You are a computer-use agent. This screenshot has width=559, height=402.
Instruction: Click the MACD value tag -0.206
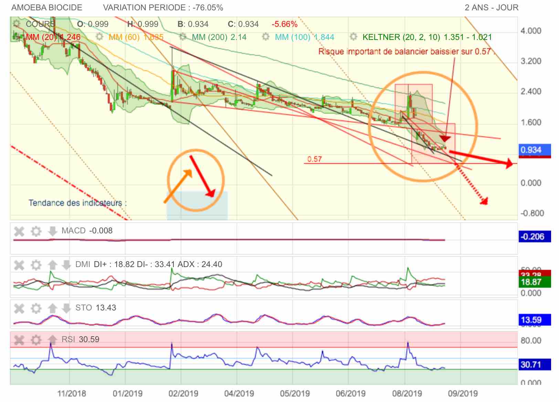[535, 237]
